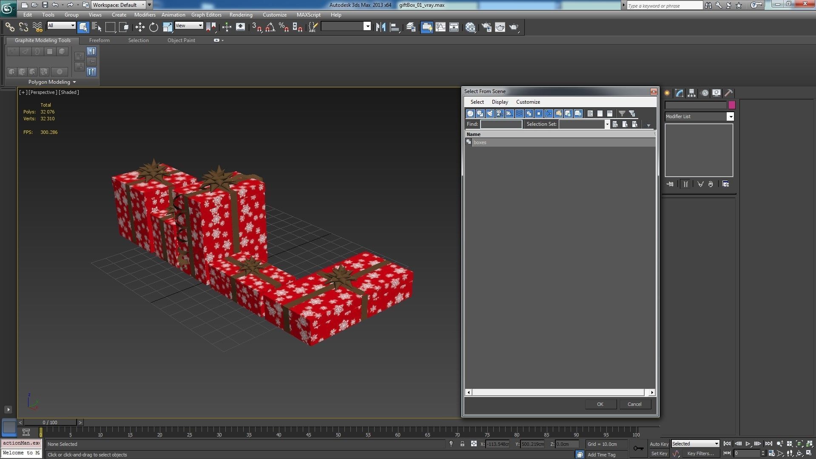816x459 pixels.
Task: Click the dialog's horizontal scrollbar
Action: (560, 392)
